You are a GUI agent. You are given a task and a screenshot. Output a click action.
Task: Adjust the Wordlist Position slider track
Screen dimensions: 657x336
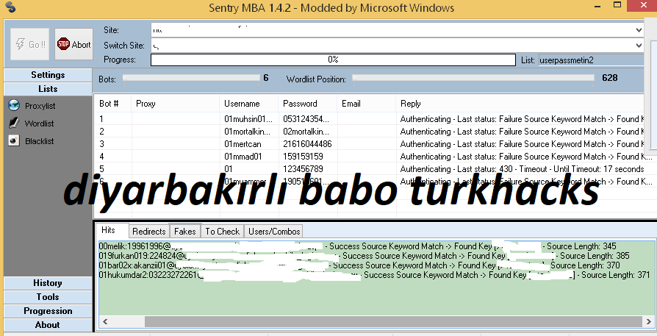coord(473,78)
